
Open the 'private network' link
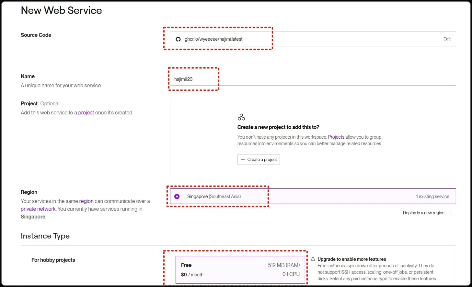pyautogui.click(x=38, y=209)
